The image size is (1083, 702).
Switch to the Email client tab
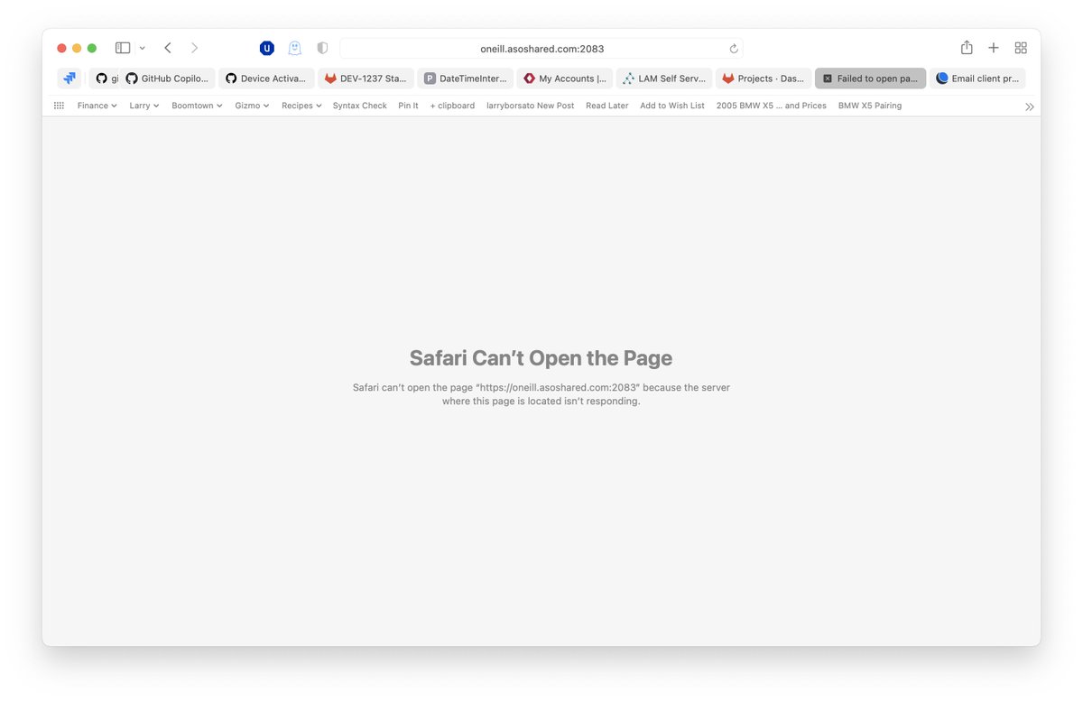(977, 79)
